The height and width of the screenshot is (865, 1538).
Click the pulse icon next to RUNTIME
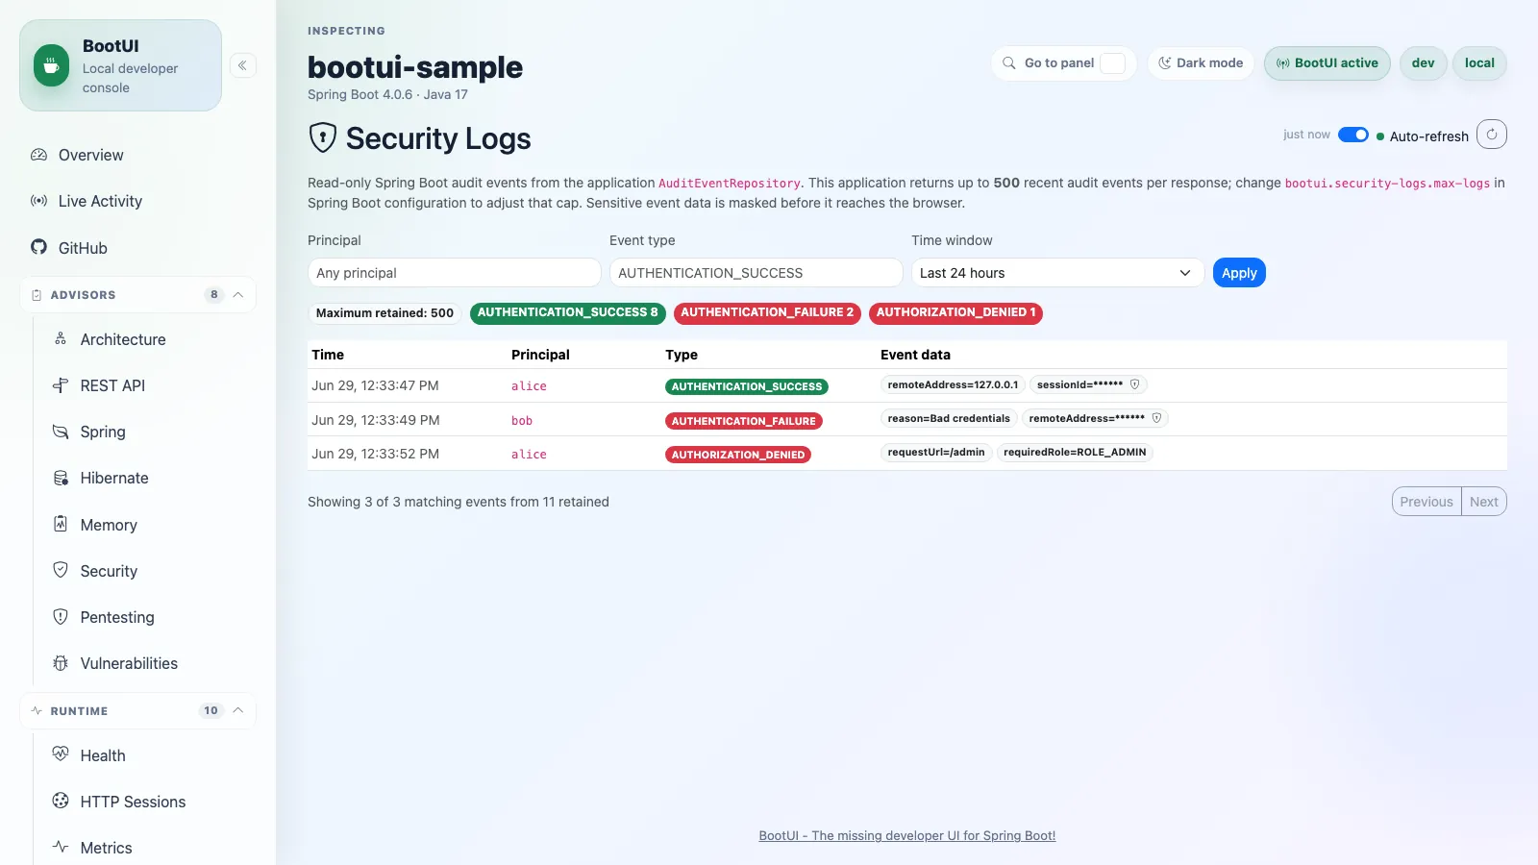pos(37,711)
